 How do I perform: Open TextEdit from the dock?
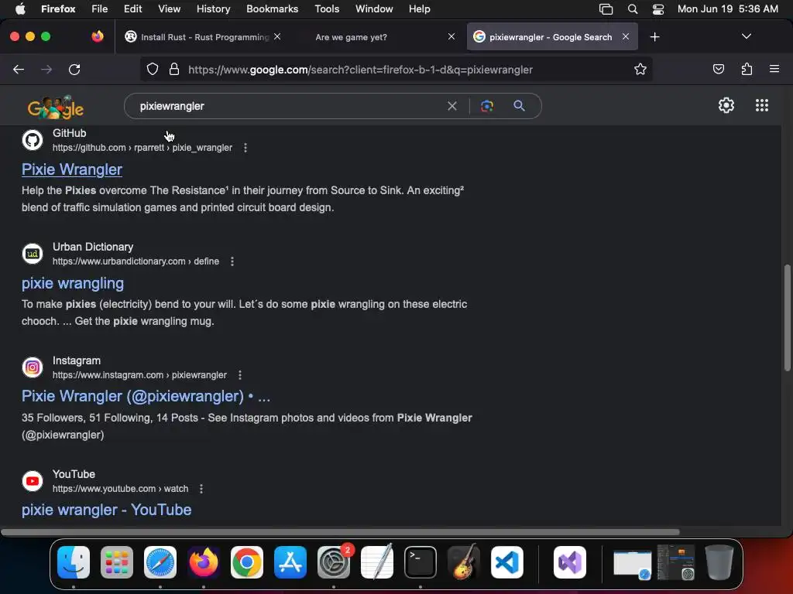coord(377,562)
